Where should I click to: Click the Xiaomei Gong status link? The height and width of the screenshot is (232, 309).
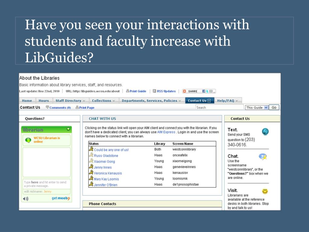[104, 161]
